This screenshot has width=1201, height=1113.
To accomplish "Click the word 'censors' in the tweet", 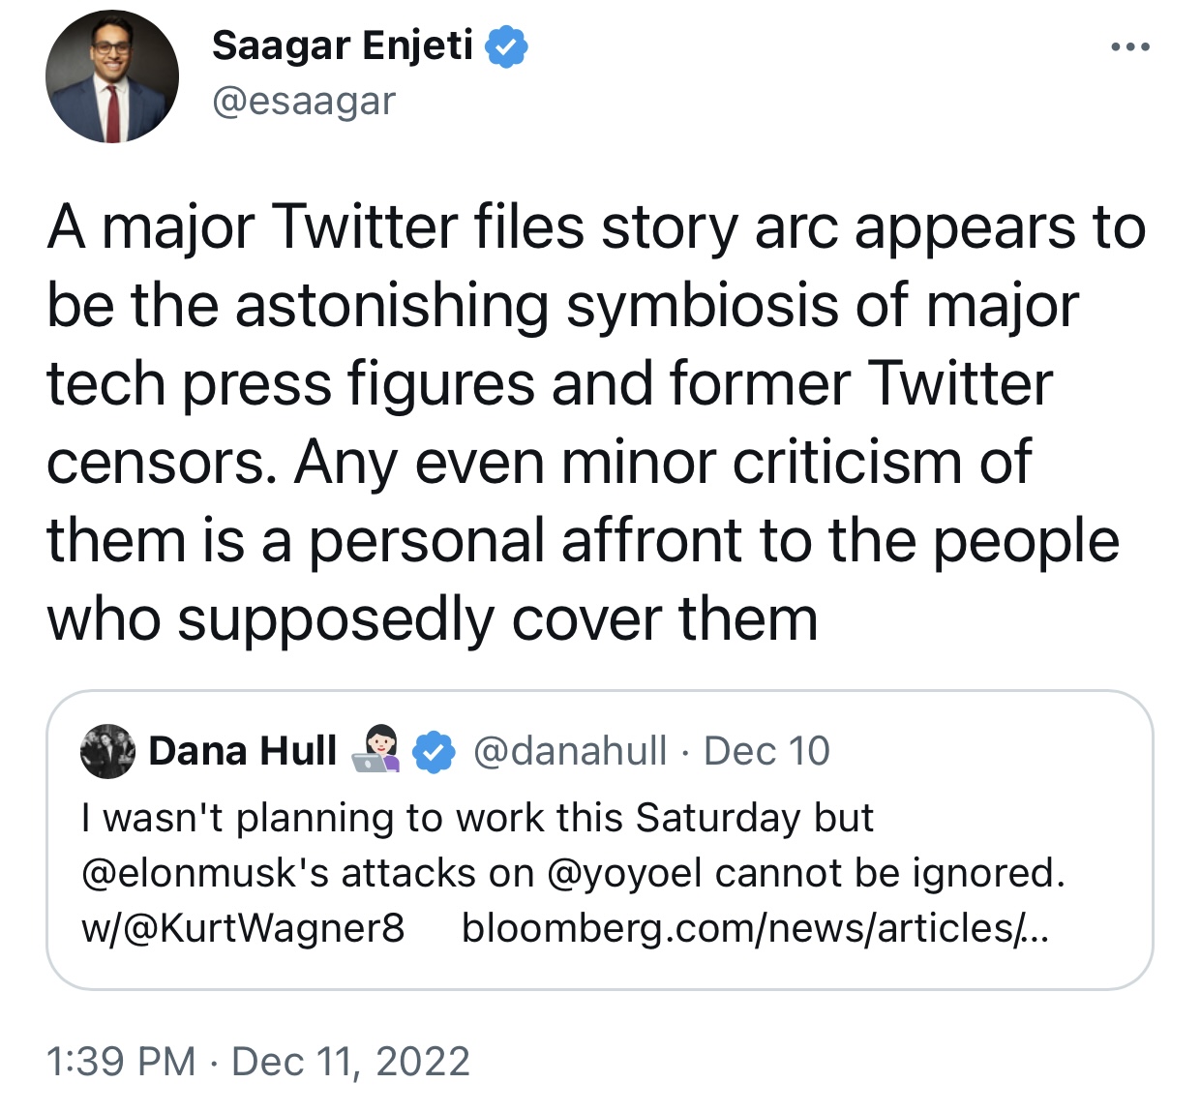I will (155, 463).
